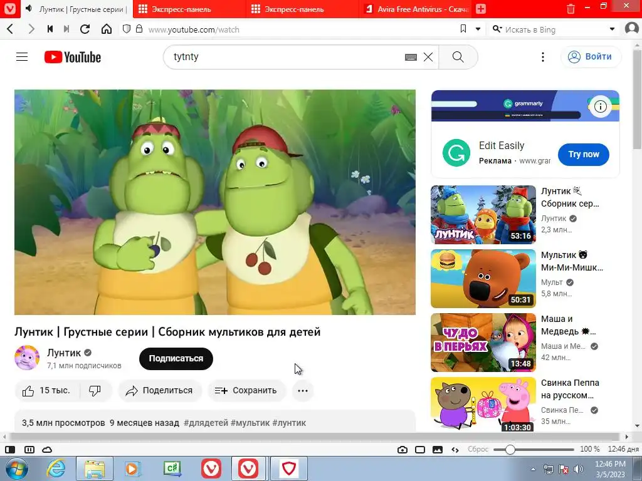
Task: Open the shield tracker blocker icon
Action: click(127, 29)
